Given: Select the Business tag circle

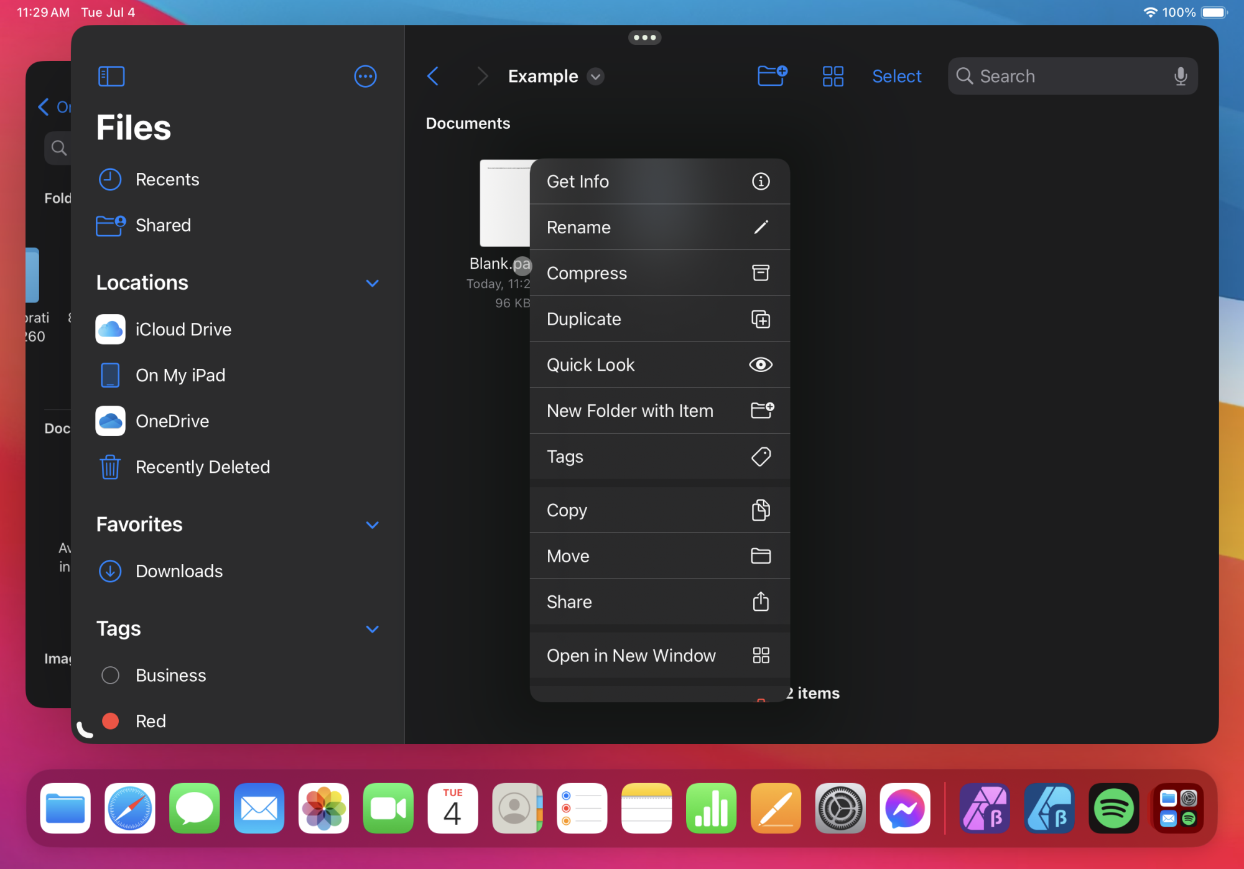Looking at the screenshot, I should [x=110, y=676].
